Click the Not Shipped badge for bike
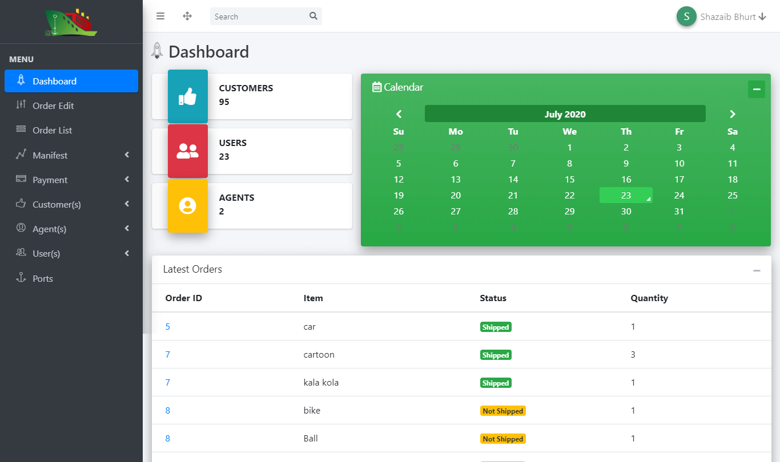The image size is (780, 462). pyautogui.click(x=503, y=411)
